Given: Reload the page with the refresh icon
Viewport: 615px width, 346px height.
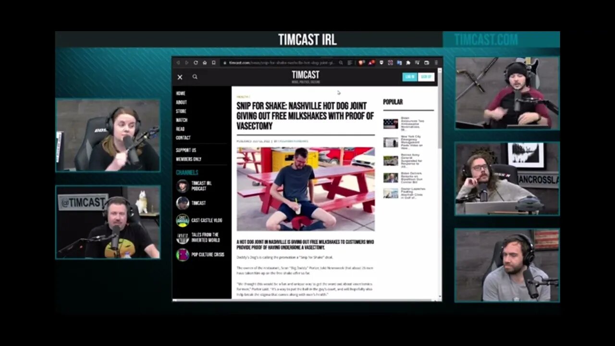Looking at the screenshot, I should [196, 62].
